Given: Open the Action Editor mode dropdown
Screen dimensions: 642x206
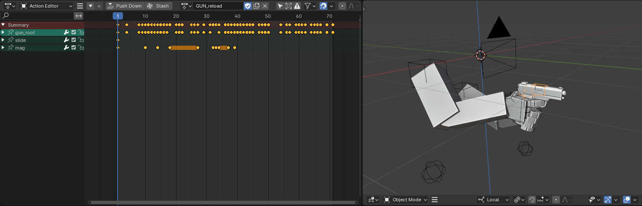Looking at the screenshot, I should tap(47, 6).
